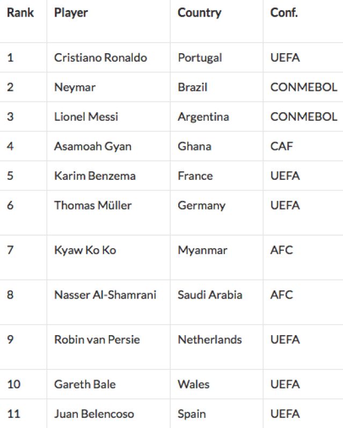This screenshot has height=428, width=343.
Task: Select the Cristiano Ronaldo player cell
Action: tap(100, 58)
